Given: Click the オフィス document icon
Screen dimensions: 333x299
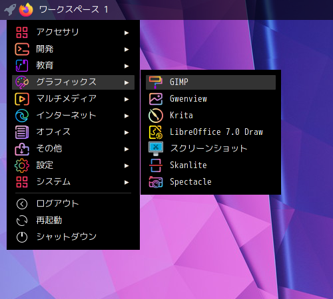Looking at the screenshot, I should (22, 132).
